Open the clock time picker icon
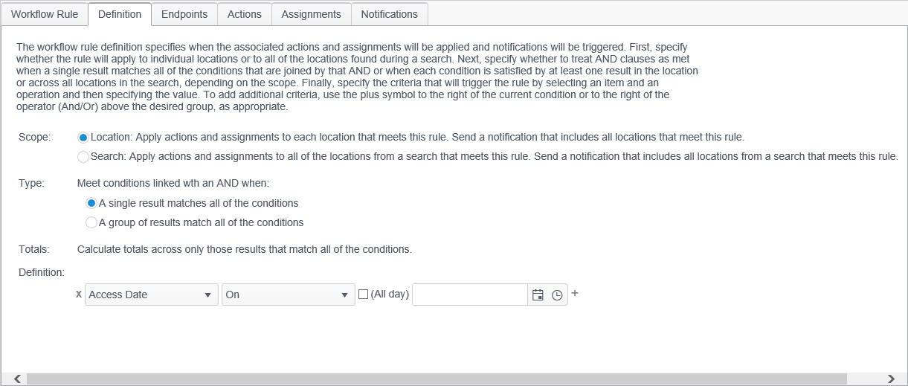The image size is (908, 386). 557,295
